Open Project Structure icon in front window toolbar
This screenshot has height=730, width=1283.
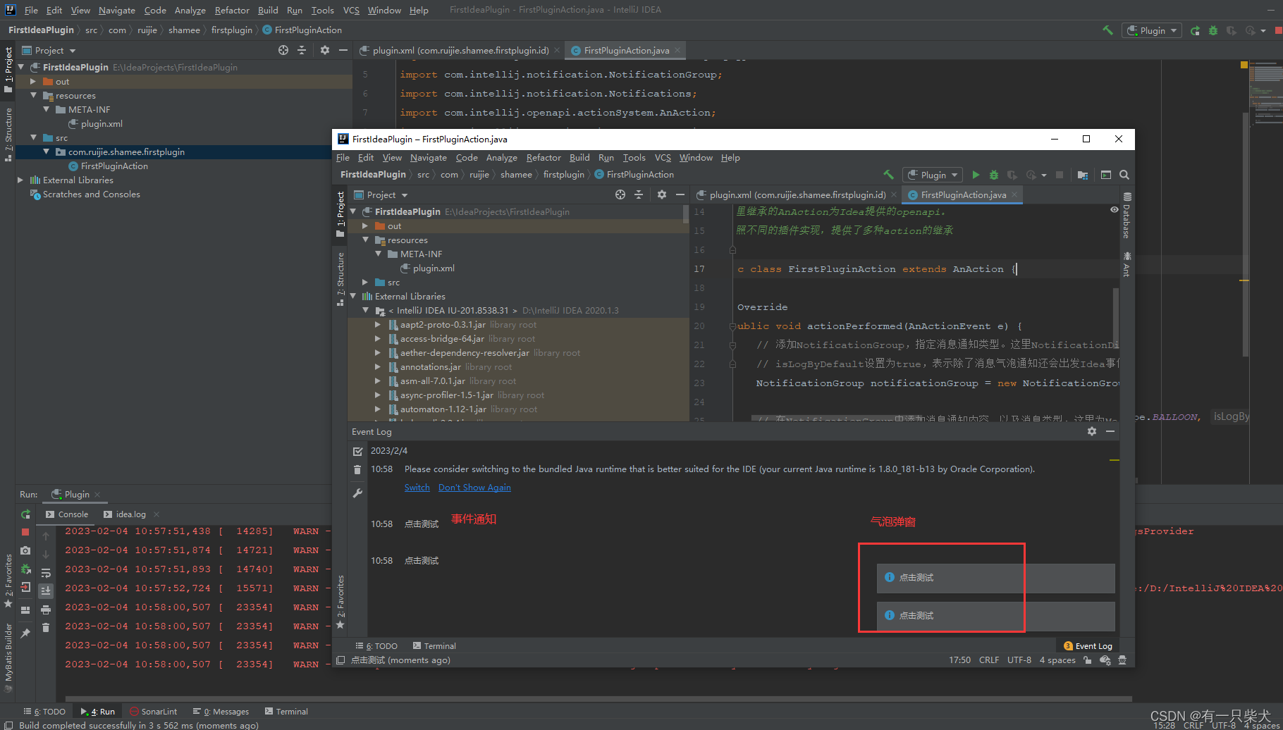1083,175
